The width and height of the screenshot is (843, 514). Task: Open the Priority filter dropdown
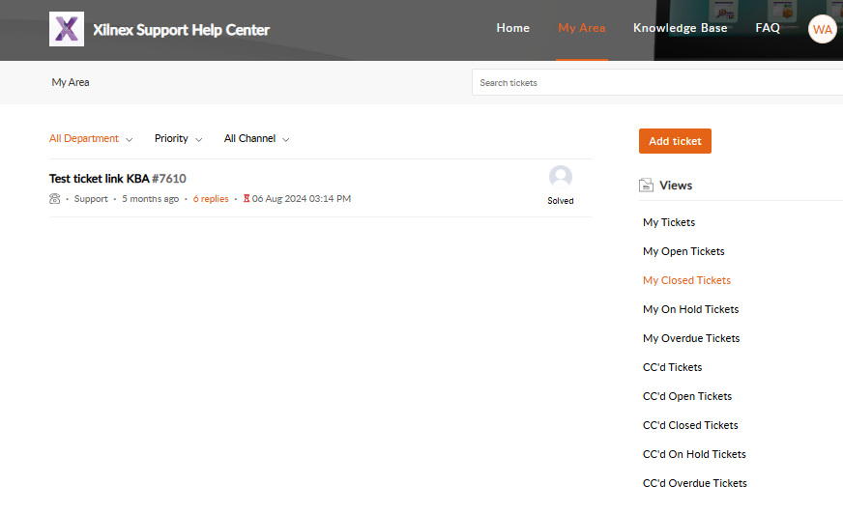(178, 139)
